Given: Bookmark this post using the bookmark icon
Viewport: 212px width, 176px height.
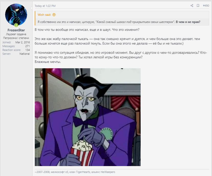Looking at the screenshot, I should pos(198,6).
